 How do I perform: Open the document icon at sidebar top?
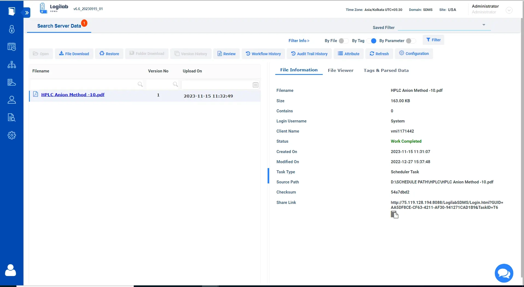[11, 11]
